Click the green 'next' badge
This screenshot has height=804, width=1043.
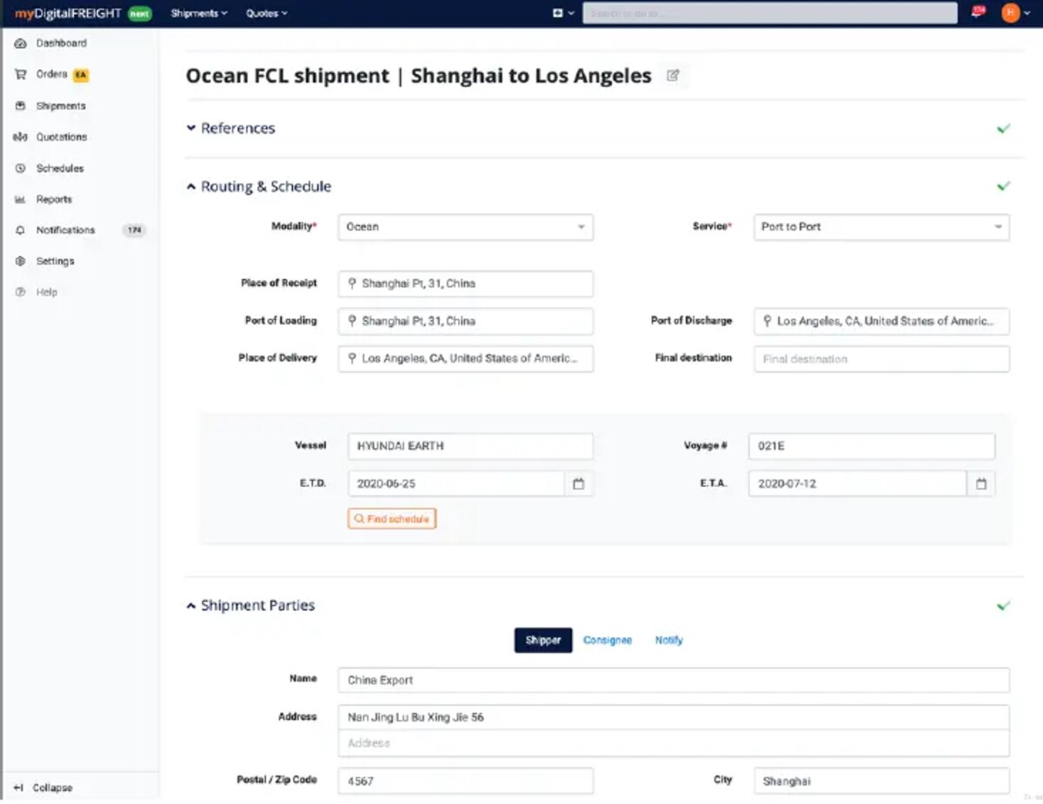coord(139,14)
